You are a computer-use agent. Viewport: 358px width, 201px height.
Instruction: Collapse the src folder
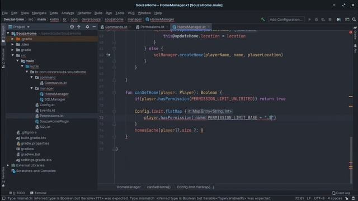pyautogui.click(x=12, y=55)
